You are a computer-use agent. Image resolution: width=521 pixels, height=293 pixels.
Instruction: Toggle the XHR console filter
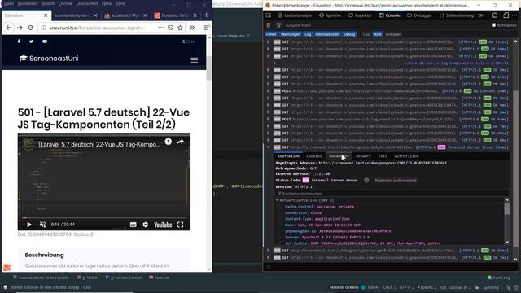[x=378, y=34]
